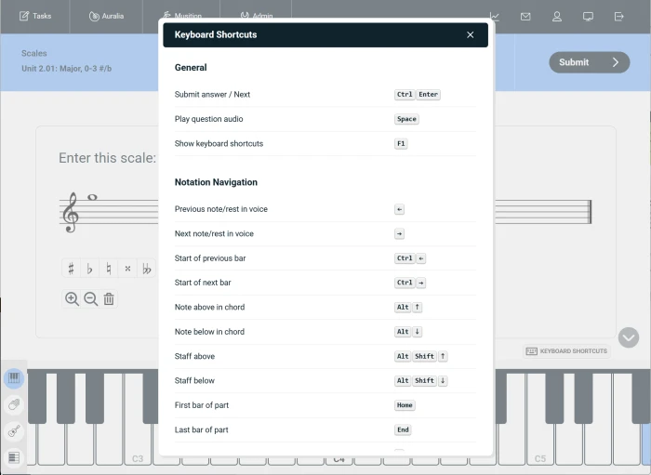Image resolution: width=651 pixels, height=475 pixels.
Task: Click the F1 key badge
Action: 401,143
